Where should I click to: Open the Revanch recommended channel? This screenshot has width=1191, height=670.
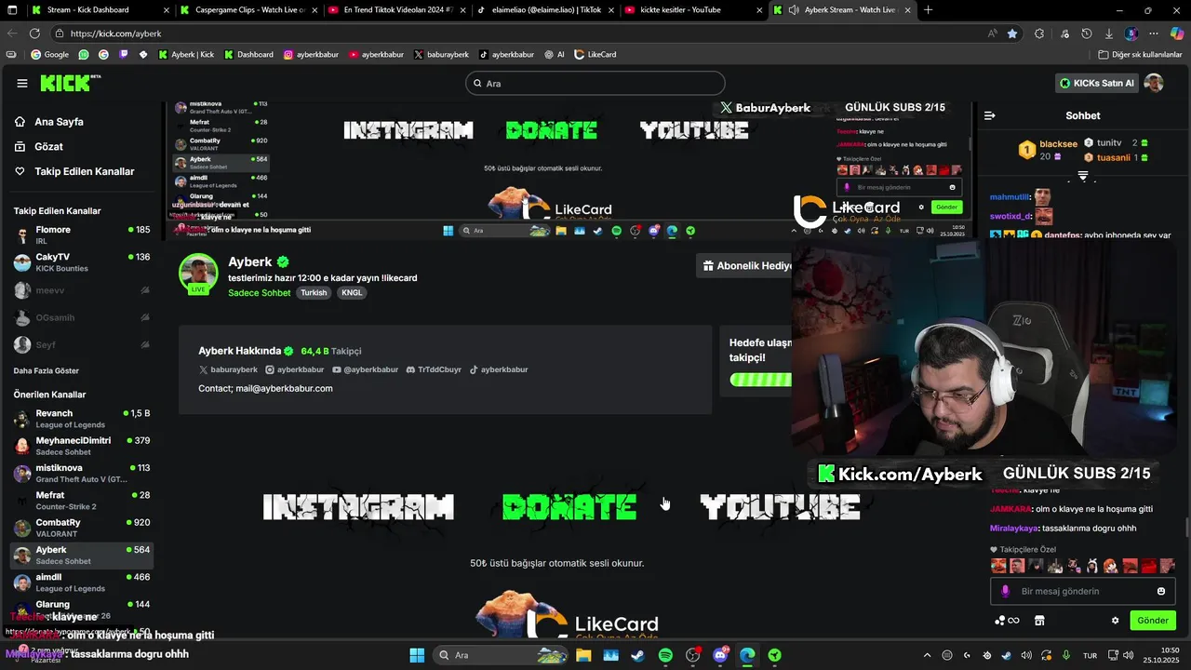click(x=82, y=419)
